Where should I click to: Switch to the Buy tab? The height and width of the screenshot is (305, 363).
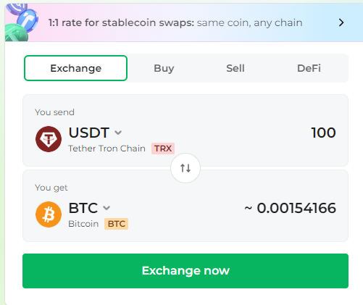click(164, 68)
